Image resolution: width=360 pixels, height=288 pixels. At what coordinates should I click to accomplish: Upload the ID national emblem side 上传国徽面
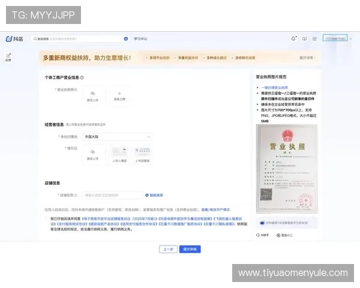click(x=142, y=155)
